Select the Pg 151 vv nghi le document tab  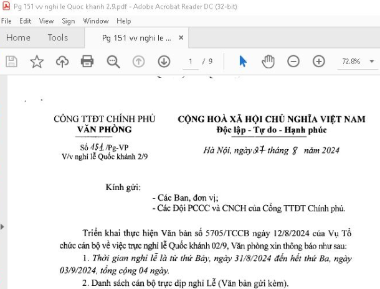(x=136, y=38)
